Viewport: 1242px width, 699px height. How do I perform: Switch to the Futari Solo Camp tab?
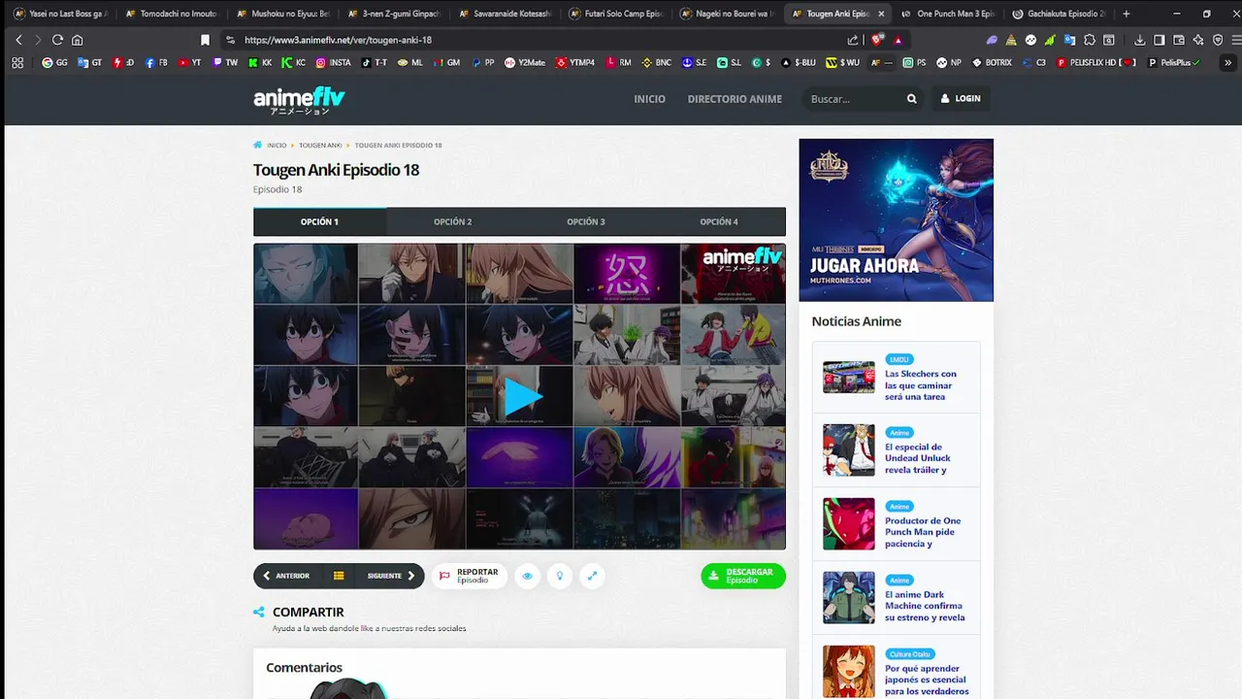pos(616,14)
